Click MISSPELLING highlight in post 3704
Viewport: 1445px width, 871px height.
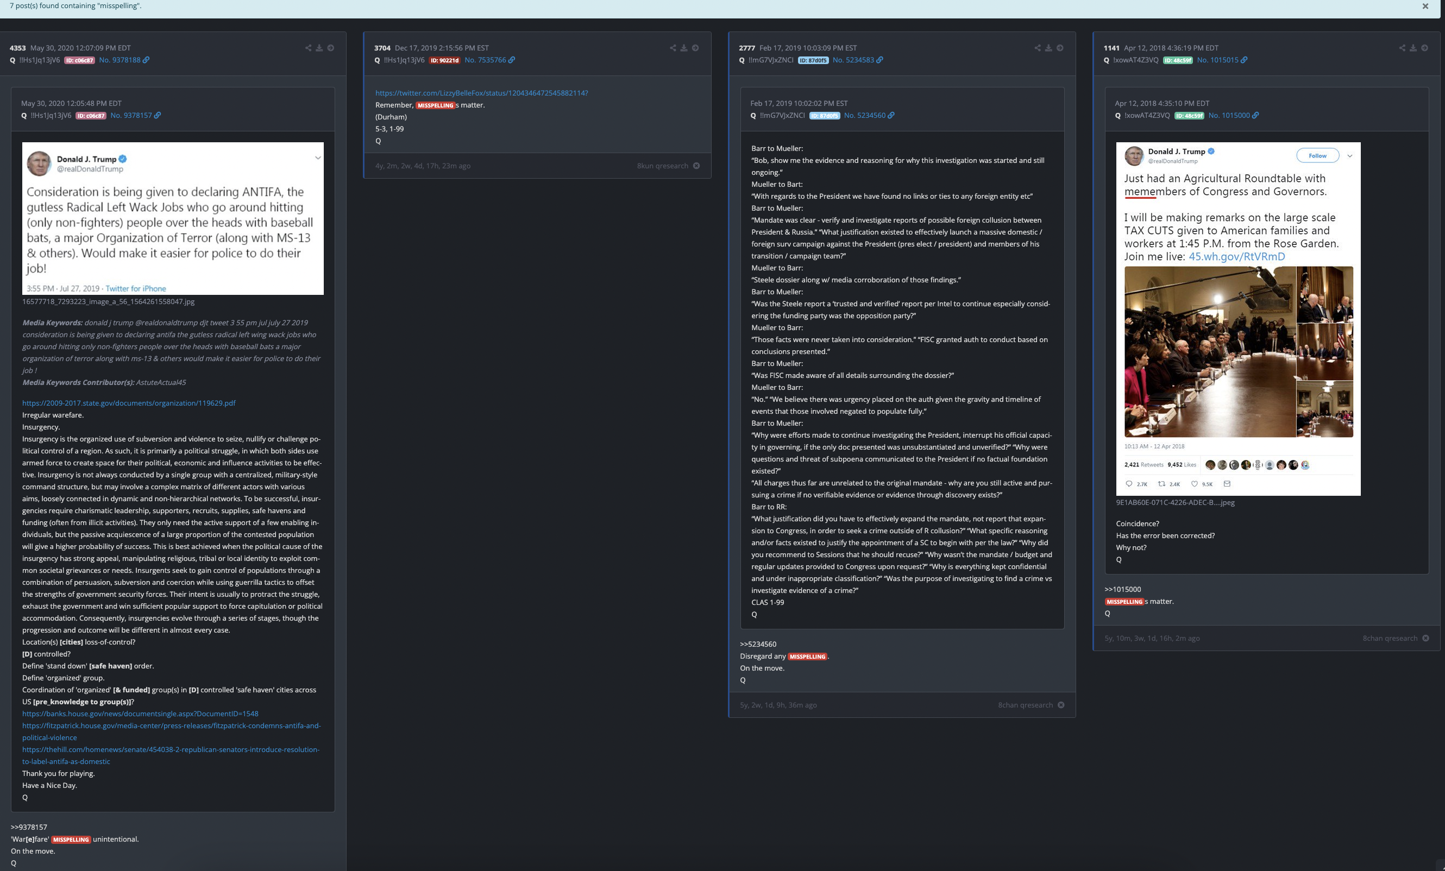click(x=435, y=105)
